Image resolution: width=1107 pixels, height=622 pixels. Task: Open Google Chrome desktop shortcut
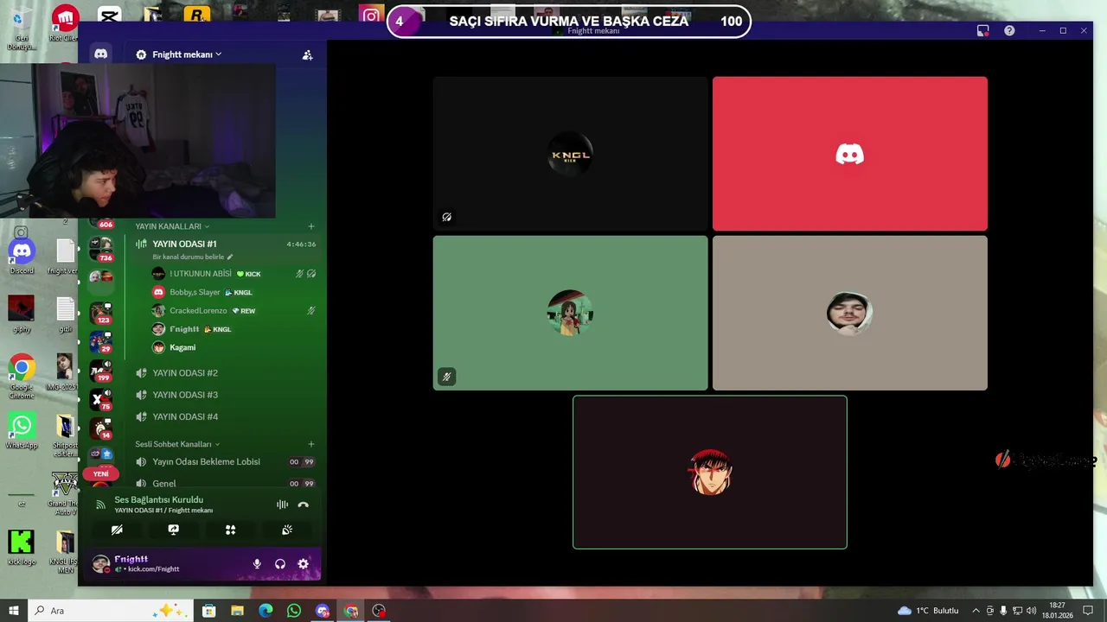tap(22, 376)
